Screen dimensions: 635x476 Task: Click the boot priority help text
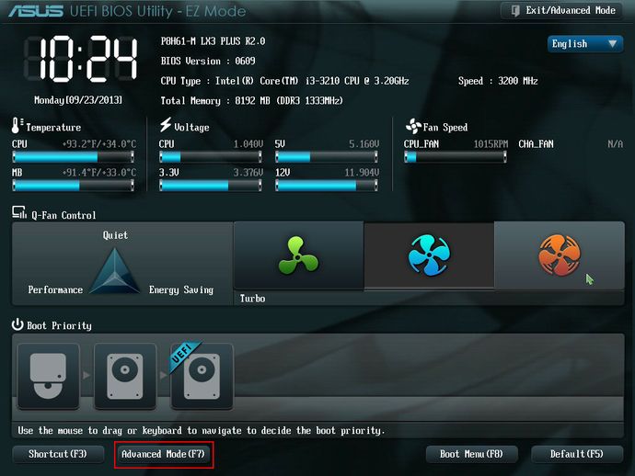click(x=202, y=430)
